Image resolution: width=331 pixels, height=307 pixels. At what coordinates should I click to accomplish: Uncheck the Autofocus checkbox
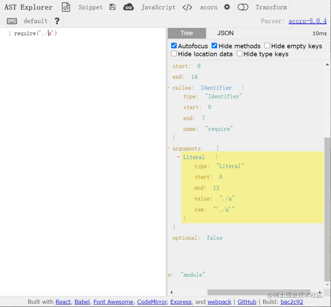click(x=174, y=46)
